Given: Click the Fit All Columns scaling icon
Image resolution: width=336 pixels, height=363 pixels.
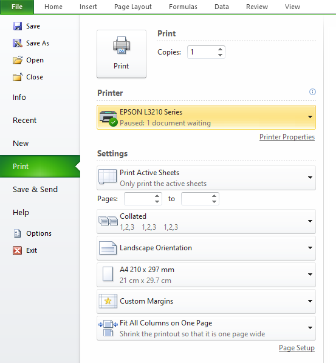Looking at the screenshot, I should coord(108,328).
